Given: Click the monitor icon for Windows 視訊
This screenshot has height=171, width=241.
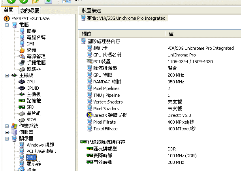Looking at the screenshot, I should [x=22, y=145].
